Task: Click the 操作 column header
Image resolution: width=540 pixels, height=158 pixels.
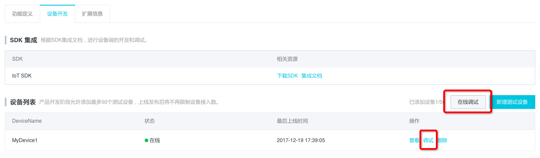Action: click(x=414, y=121)
